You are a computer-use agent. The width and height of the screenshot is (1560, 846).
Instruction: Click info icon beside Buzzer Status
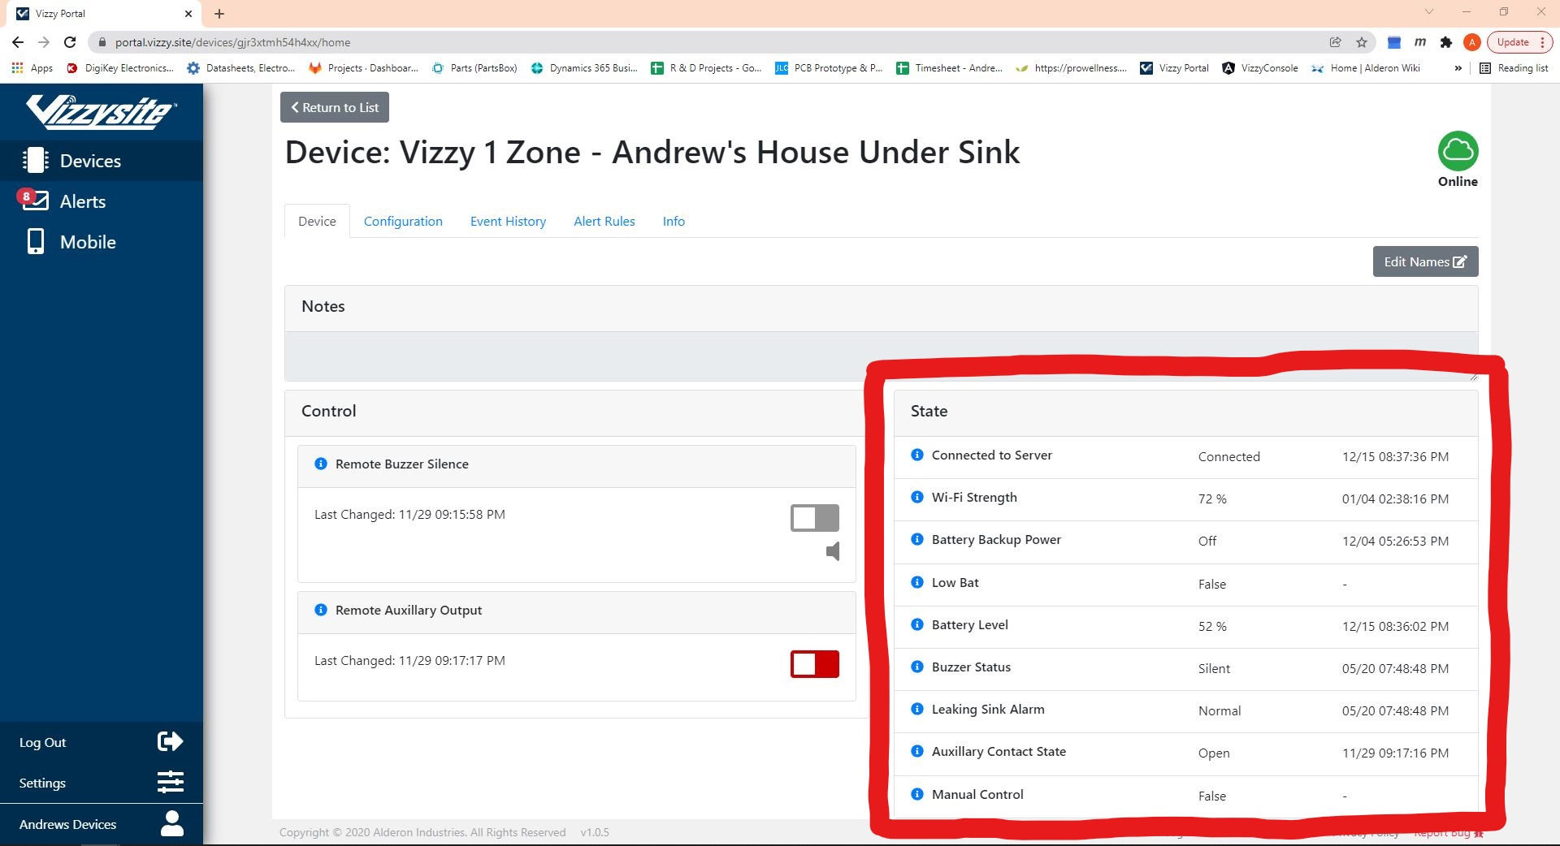click(x=917, y=667)
